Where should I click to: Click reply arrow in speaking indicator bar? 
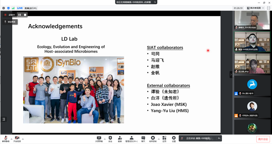(x=219, y=138)
